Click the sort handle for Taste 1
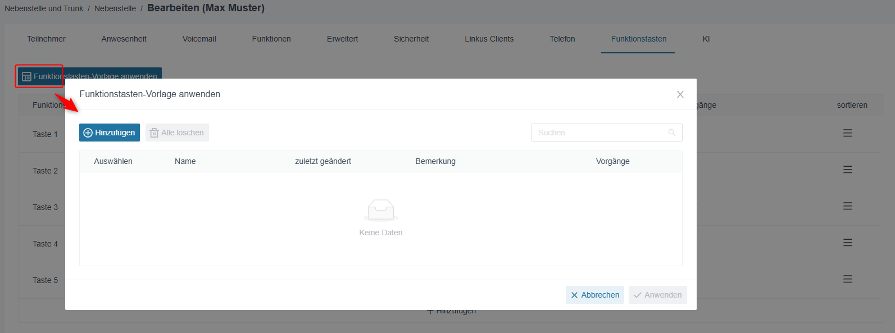Image resolution: width=895 pixels, height=333 pixels. tap(848, 133)
